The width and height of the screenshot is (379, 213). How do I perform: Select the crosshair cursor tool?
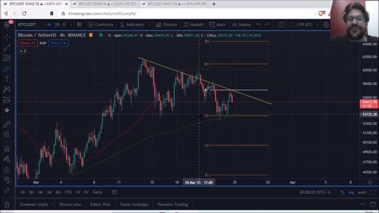pyautogui.click(x=7, y=37)
